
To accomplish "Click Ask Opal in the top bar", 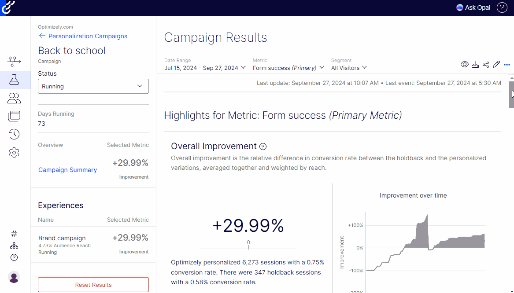I will click(x=473, y=7).
